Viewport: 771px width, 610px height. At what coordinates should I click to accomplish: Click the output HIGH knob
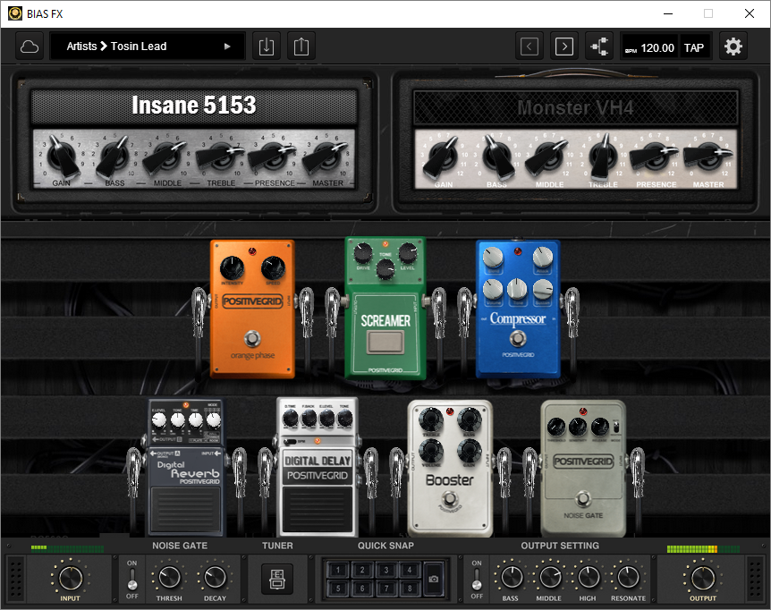tap(588, 578)
